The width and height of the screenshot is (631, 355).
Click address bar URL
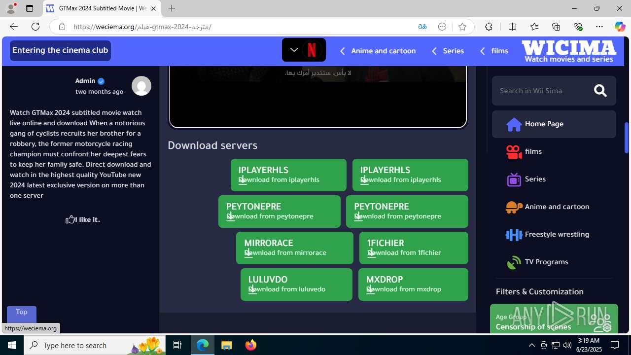[142, 27]
